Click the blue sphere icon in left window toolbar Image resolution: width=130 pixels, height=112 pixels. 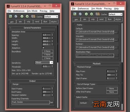tap(16, 16)
